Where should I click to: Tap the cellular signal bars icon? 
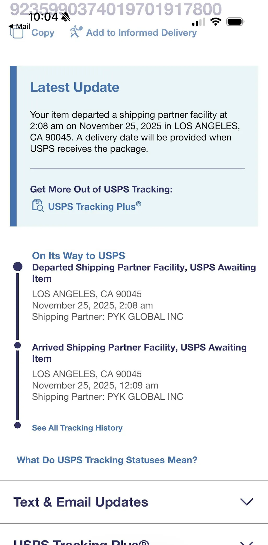199,22
